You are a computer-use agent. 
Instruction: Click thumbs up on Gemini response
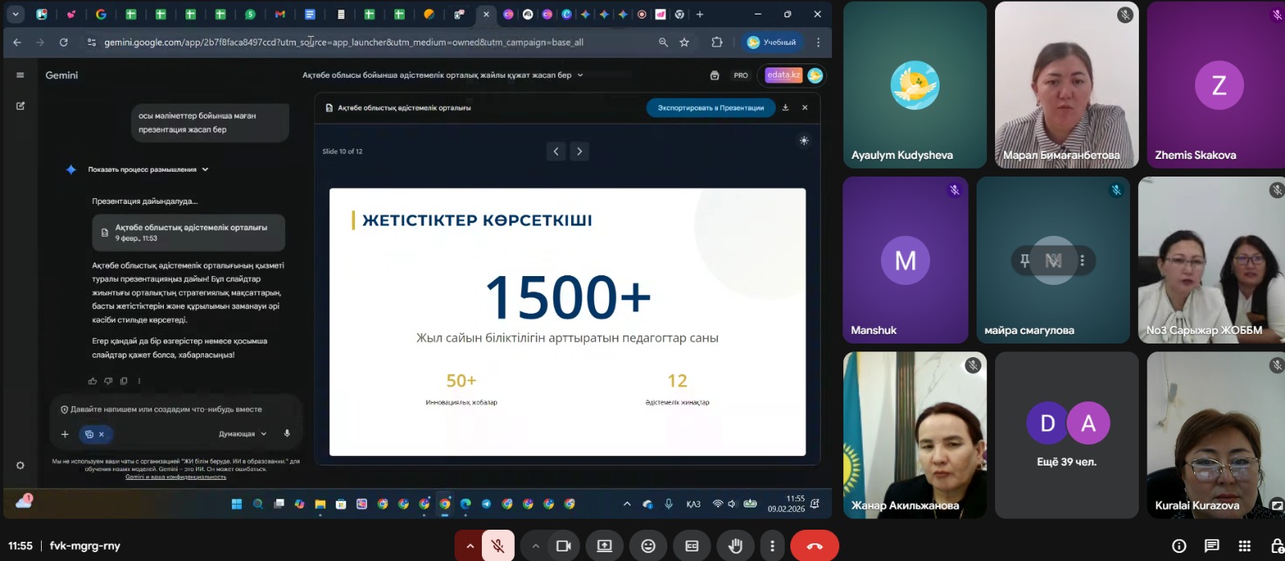(92, 381)
